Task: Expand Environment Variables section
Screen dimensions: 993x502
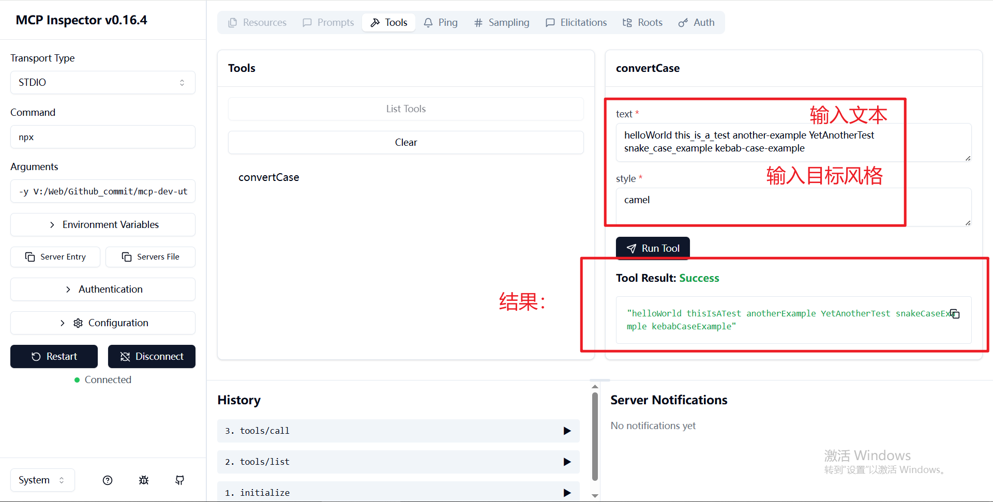Action: point(103,224)
